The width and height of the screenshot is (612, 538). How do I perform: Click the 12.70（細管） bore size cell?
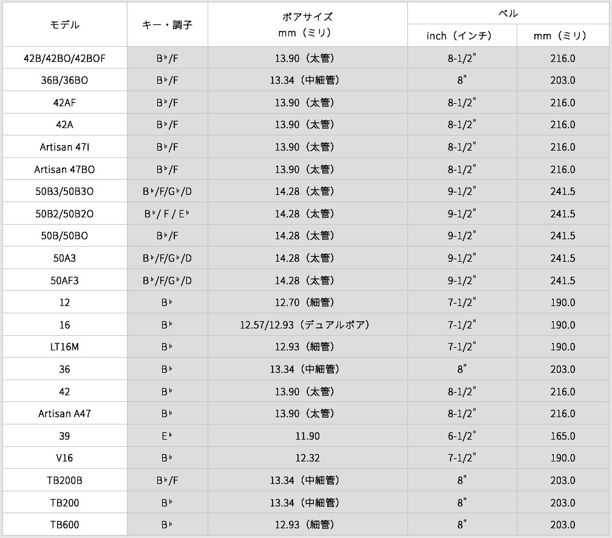[307, 302]
